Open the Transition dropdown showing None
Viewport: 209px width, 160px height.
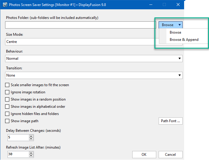(x=94, y=75)
